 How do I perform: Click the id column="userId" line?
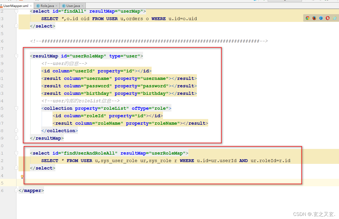[96, 71]
